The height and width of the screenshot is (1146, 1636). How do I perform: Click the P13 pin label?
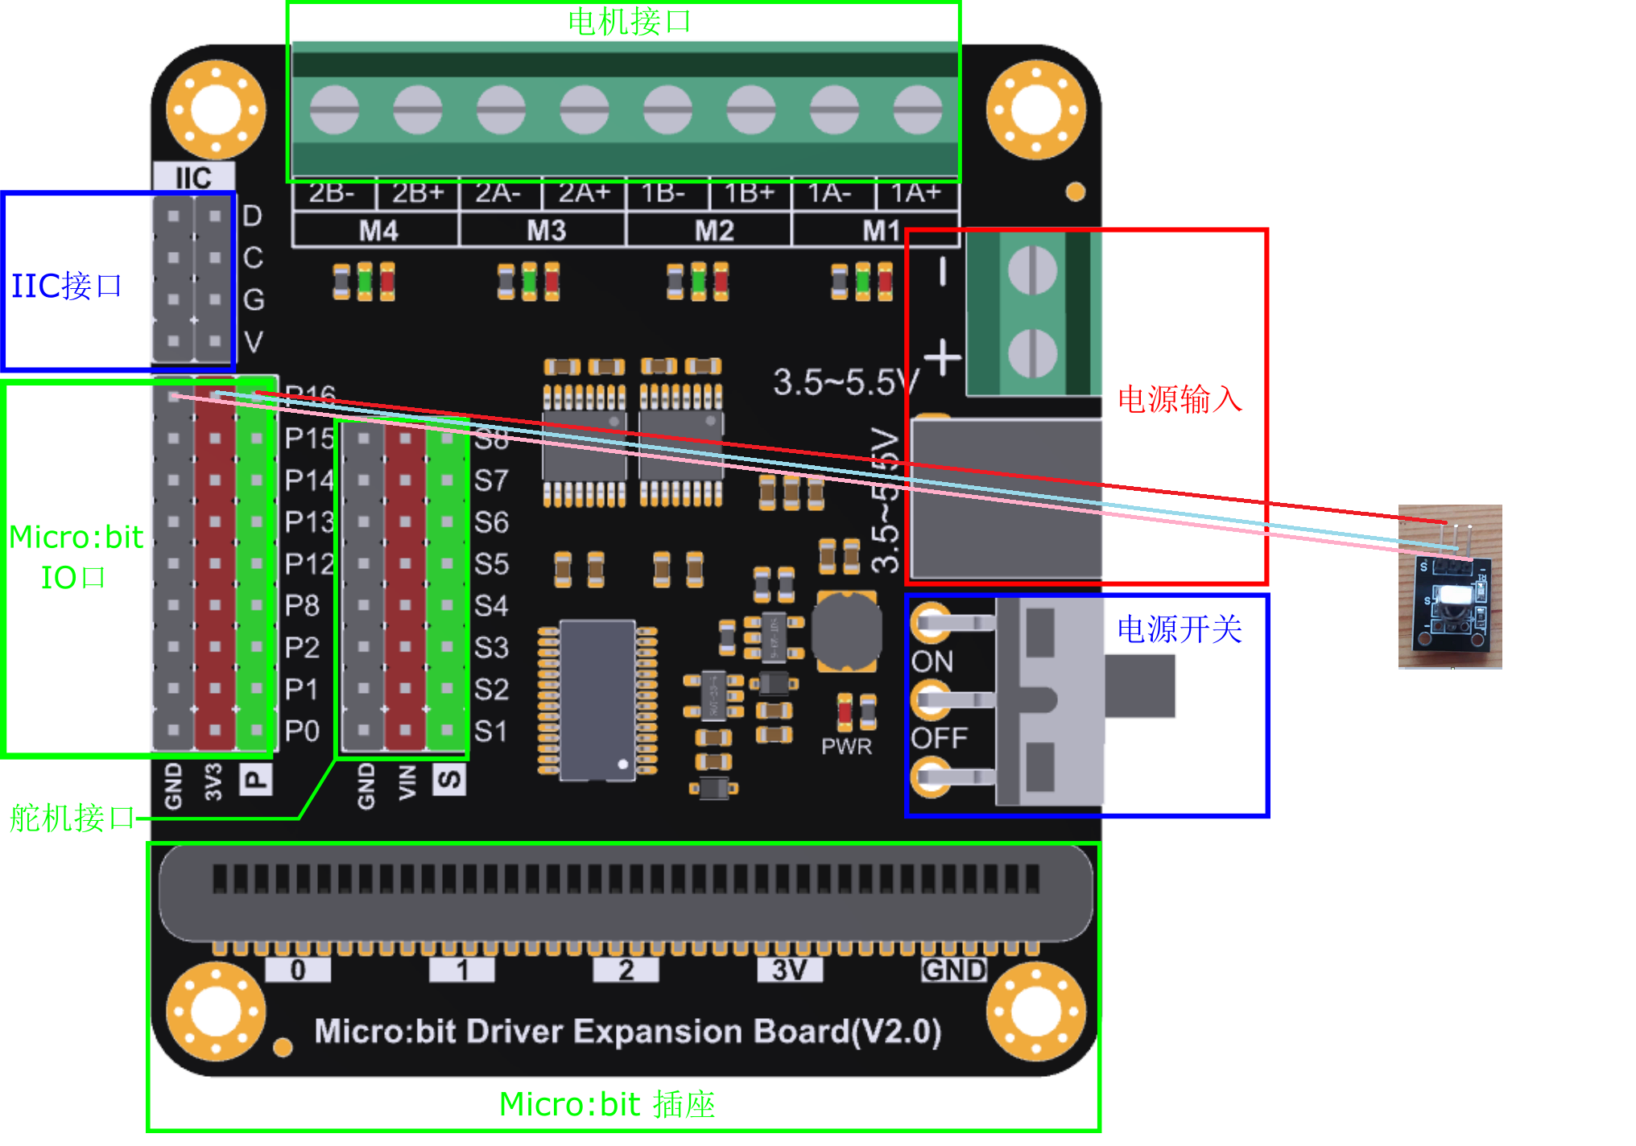tap(309, 522)
